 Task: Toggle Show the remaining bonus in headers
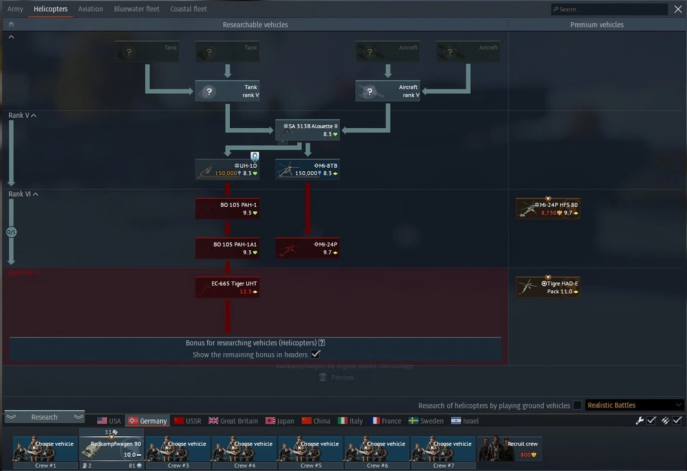pyautogui.click(x=315, y=354)
